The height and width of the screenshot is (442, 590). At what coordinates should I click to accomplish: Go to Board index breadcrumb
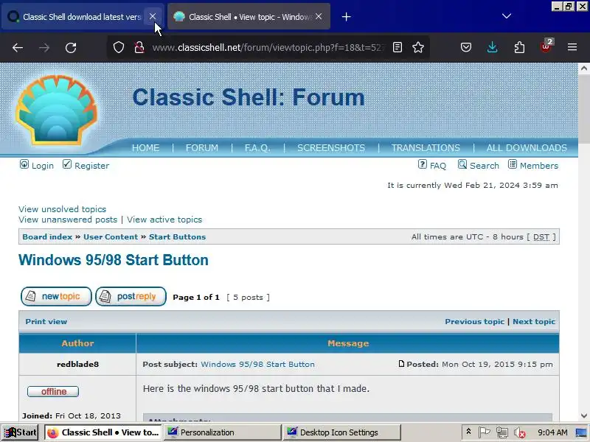[47, 236]
